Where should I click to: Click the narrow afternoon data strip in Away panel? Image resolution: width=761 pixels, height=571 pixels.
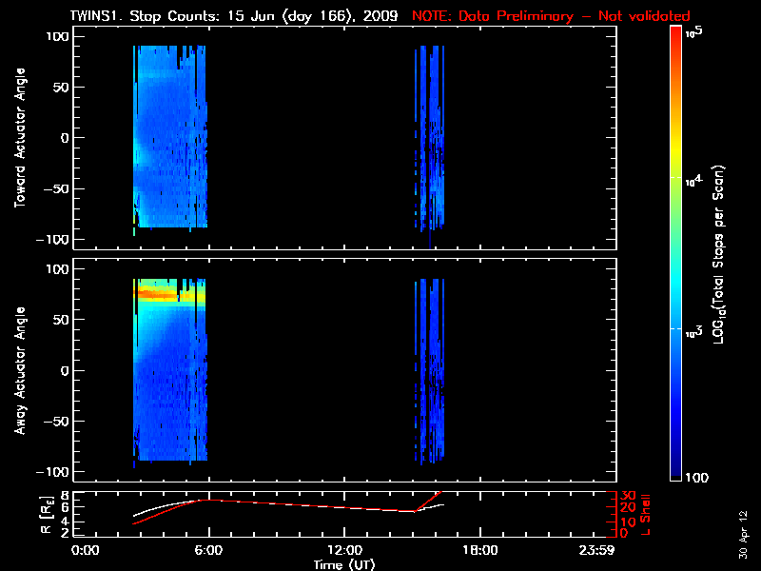(x=430, y=371)
